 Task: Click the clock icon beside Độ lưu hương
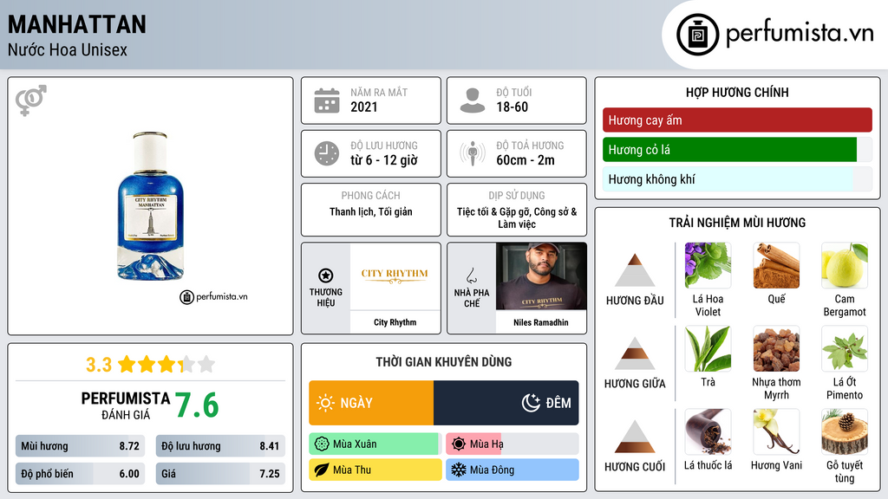click(327, 153)
